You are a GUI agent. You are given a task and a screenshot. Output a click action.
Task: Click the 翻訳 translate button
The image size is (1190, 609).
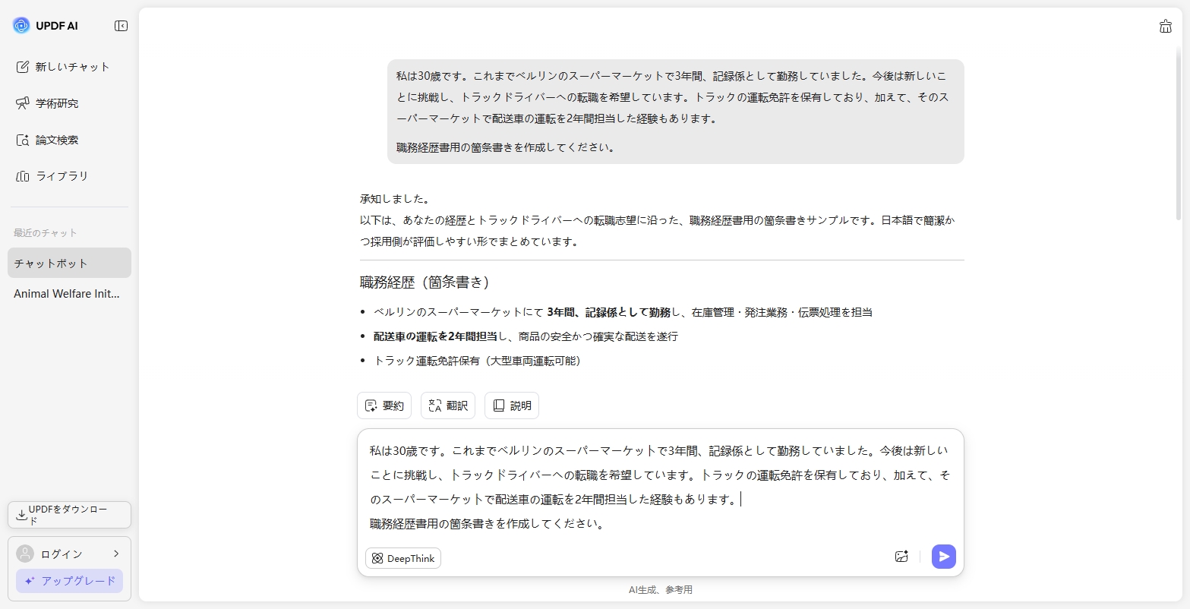coord(447,405)
